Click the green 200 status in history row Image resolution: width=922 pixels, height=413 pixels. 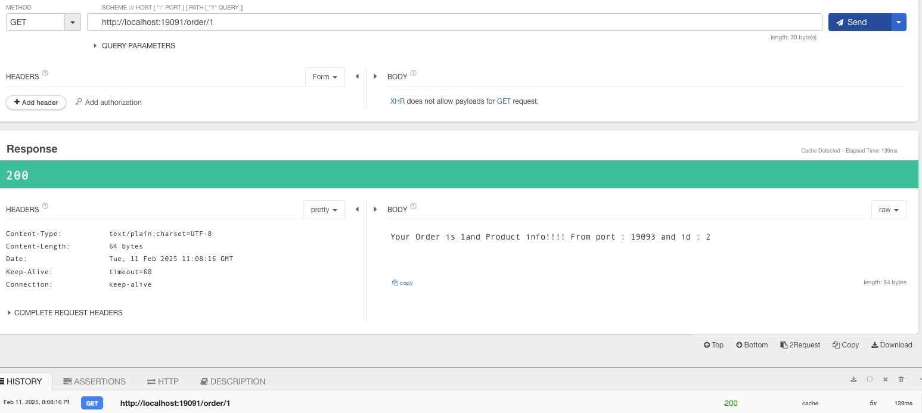[x=731, y=403]
